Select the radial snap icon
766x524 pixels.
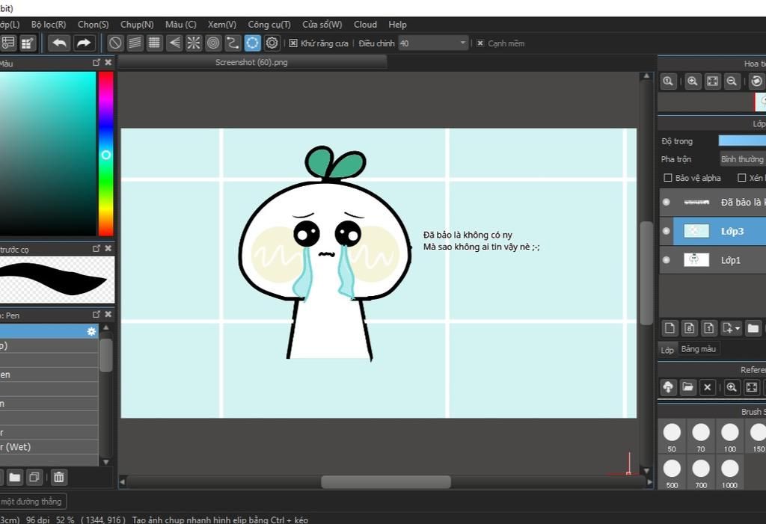point(194,43)
